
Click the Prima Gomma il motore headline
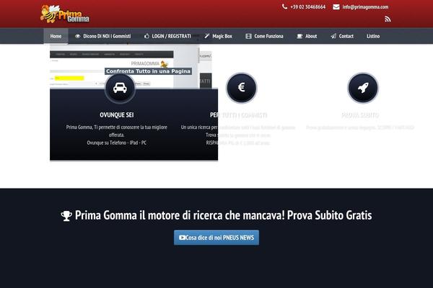223,215
